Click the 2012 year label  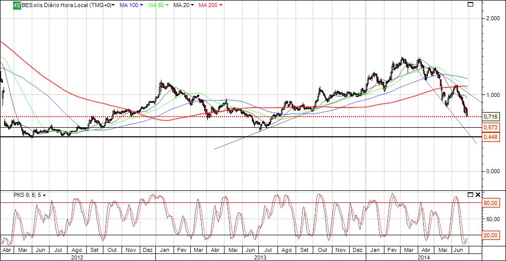(77, 257)
